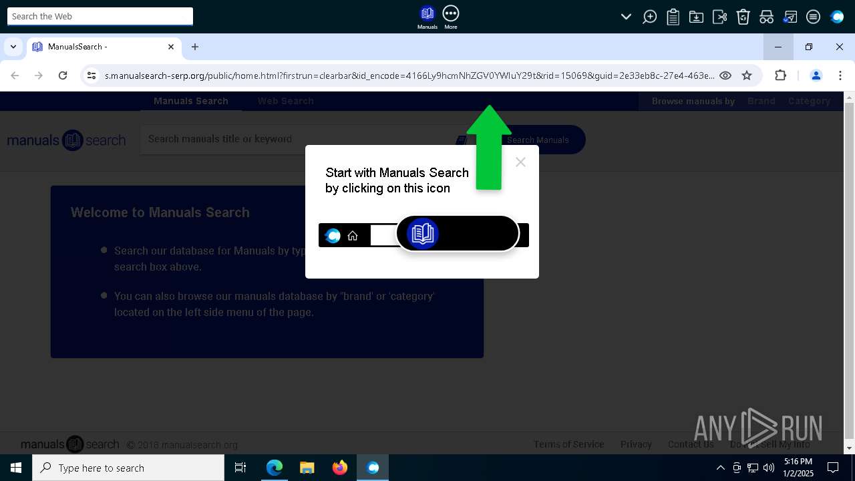Open File Explorer from taskbar
The image size is (855, 481).
307,468
